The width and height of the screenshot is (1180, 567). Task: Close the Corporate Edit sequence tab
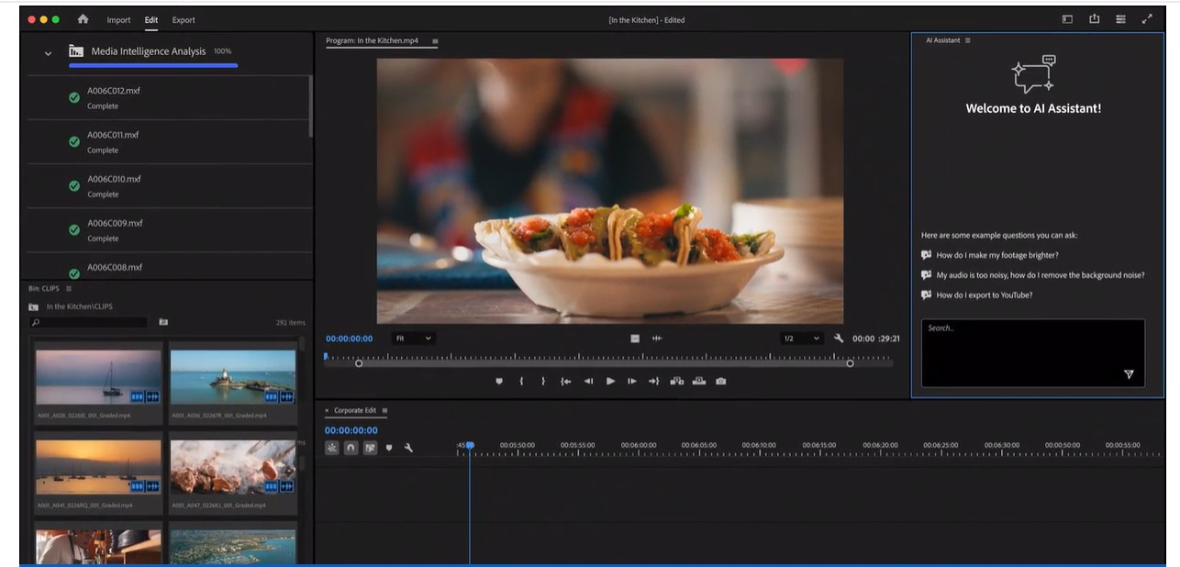pyautogui.click(x=328, y=410)
